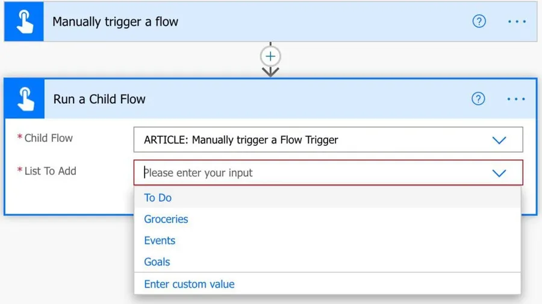Select the Goals option
The height and width of the screenshot is (304, 542).
click(157, 262)
